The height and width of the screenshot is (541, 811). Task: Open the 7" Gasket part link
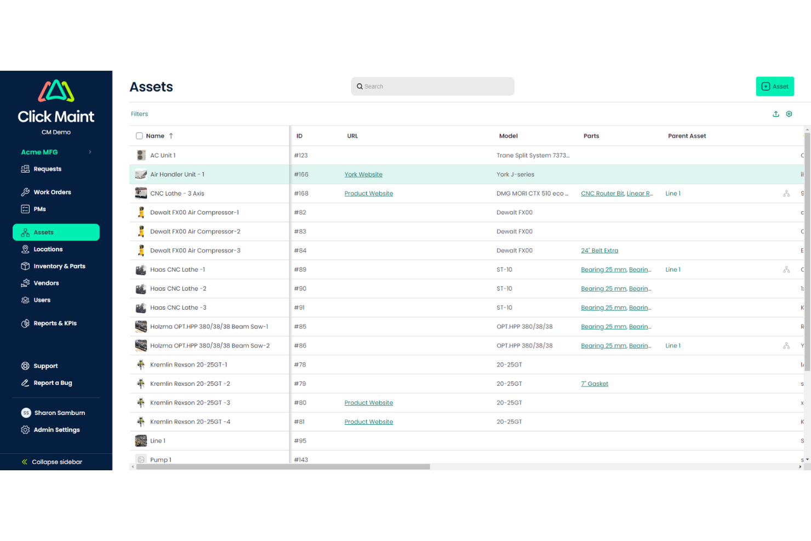pos(595,384)
